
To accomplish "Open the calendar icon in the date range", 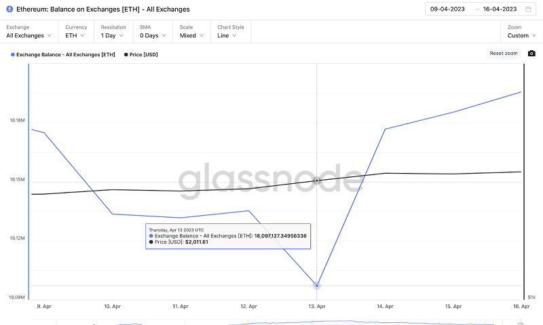I will click(x=528, y=9).
